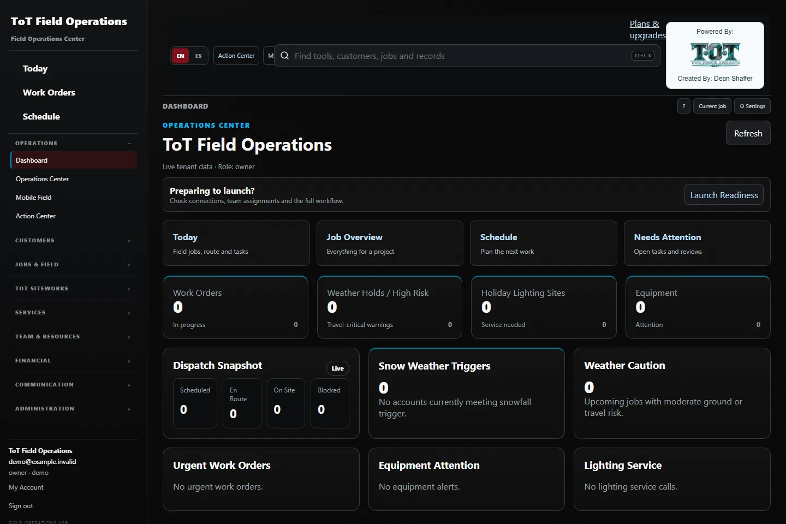The image size is (786, 524).
Task: Open Operations Center in the sidebar
Action: coord(73,179)
